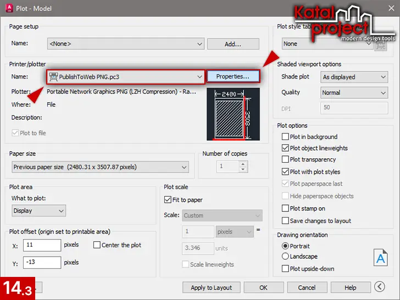Click the collapse dialog arrow icon

point(379,287)
